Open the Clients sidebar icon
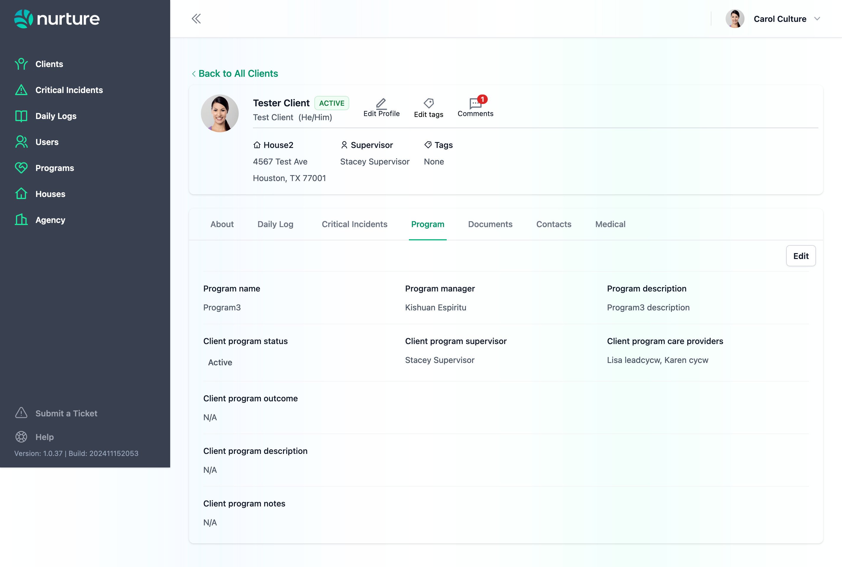 [21, 64]
